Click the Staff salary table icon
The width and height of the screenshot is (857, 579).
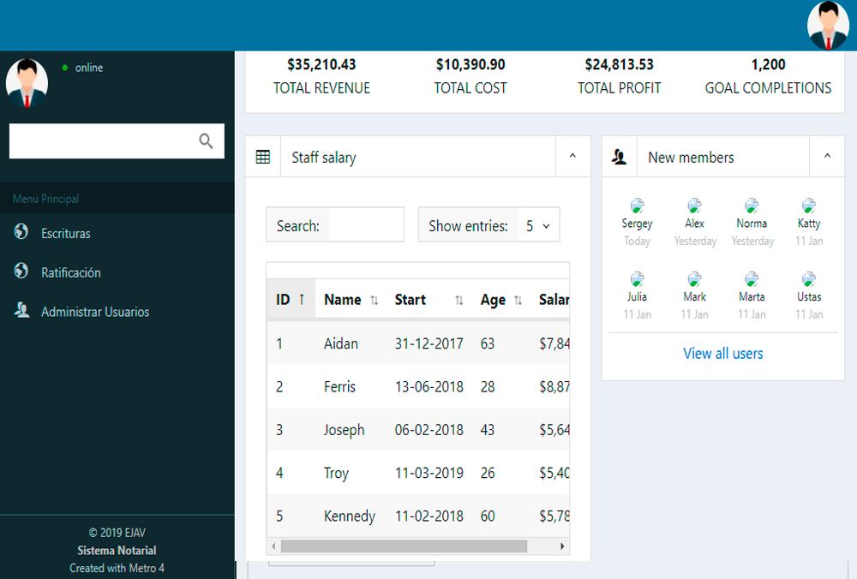pyautogui.click(x=263, y=158)
